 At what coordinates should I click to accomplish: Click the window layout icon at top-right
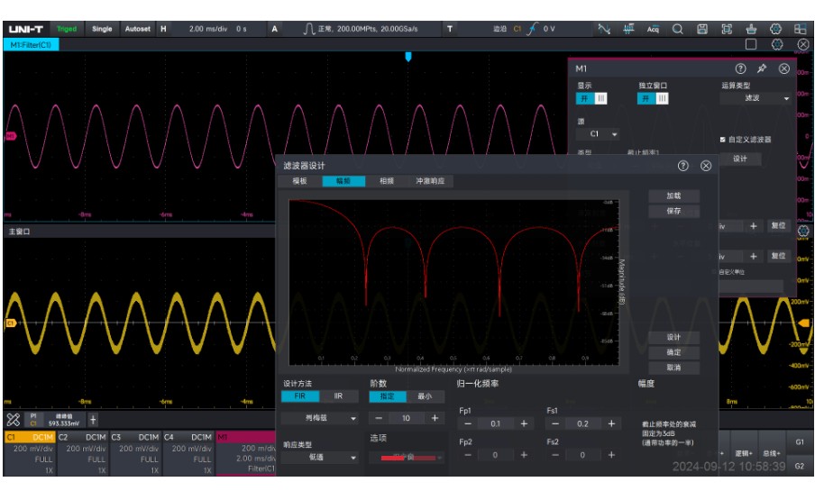(x=800, y=29)
